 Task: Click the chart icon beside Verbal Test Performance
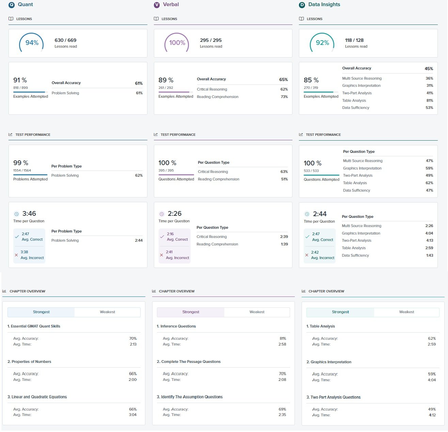pyautogui.click(x=156, y=134)
